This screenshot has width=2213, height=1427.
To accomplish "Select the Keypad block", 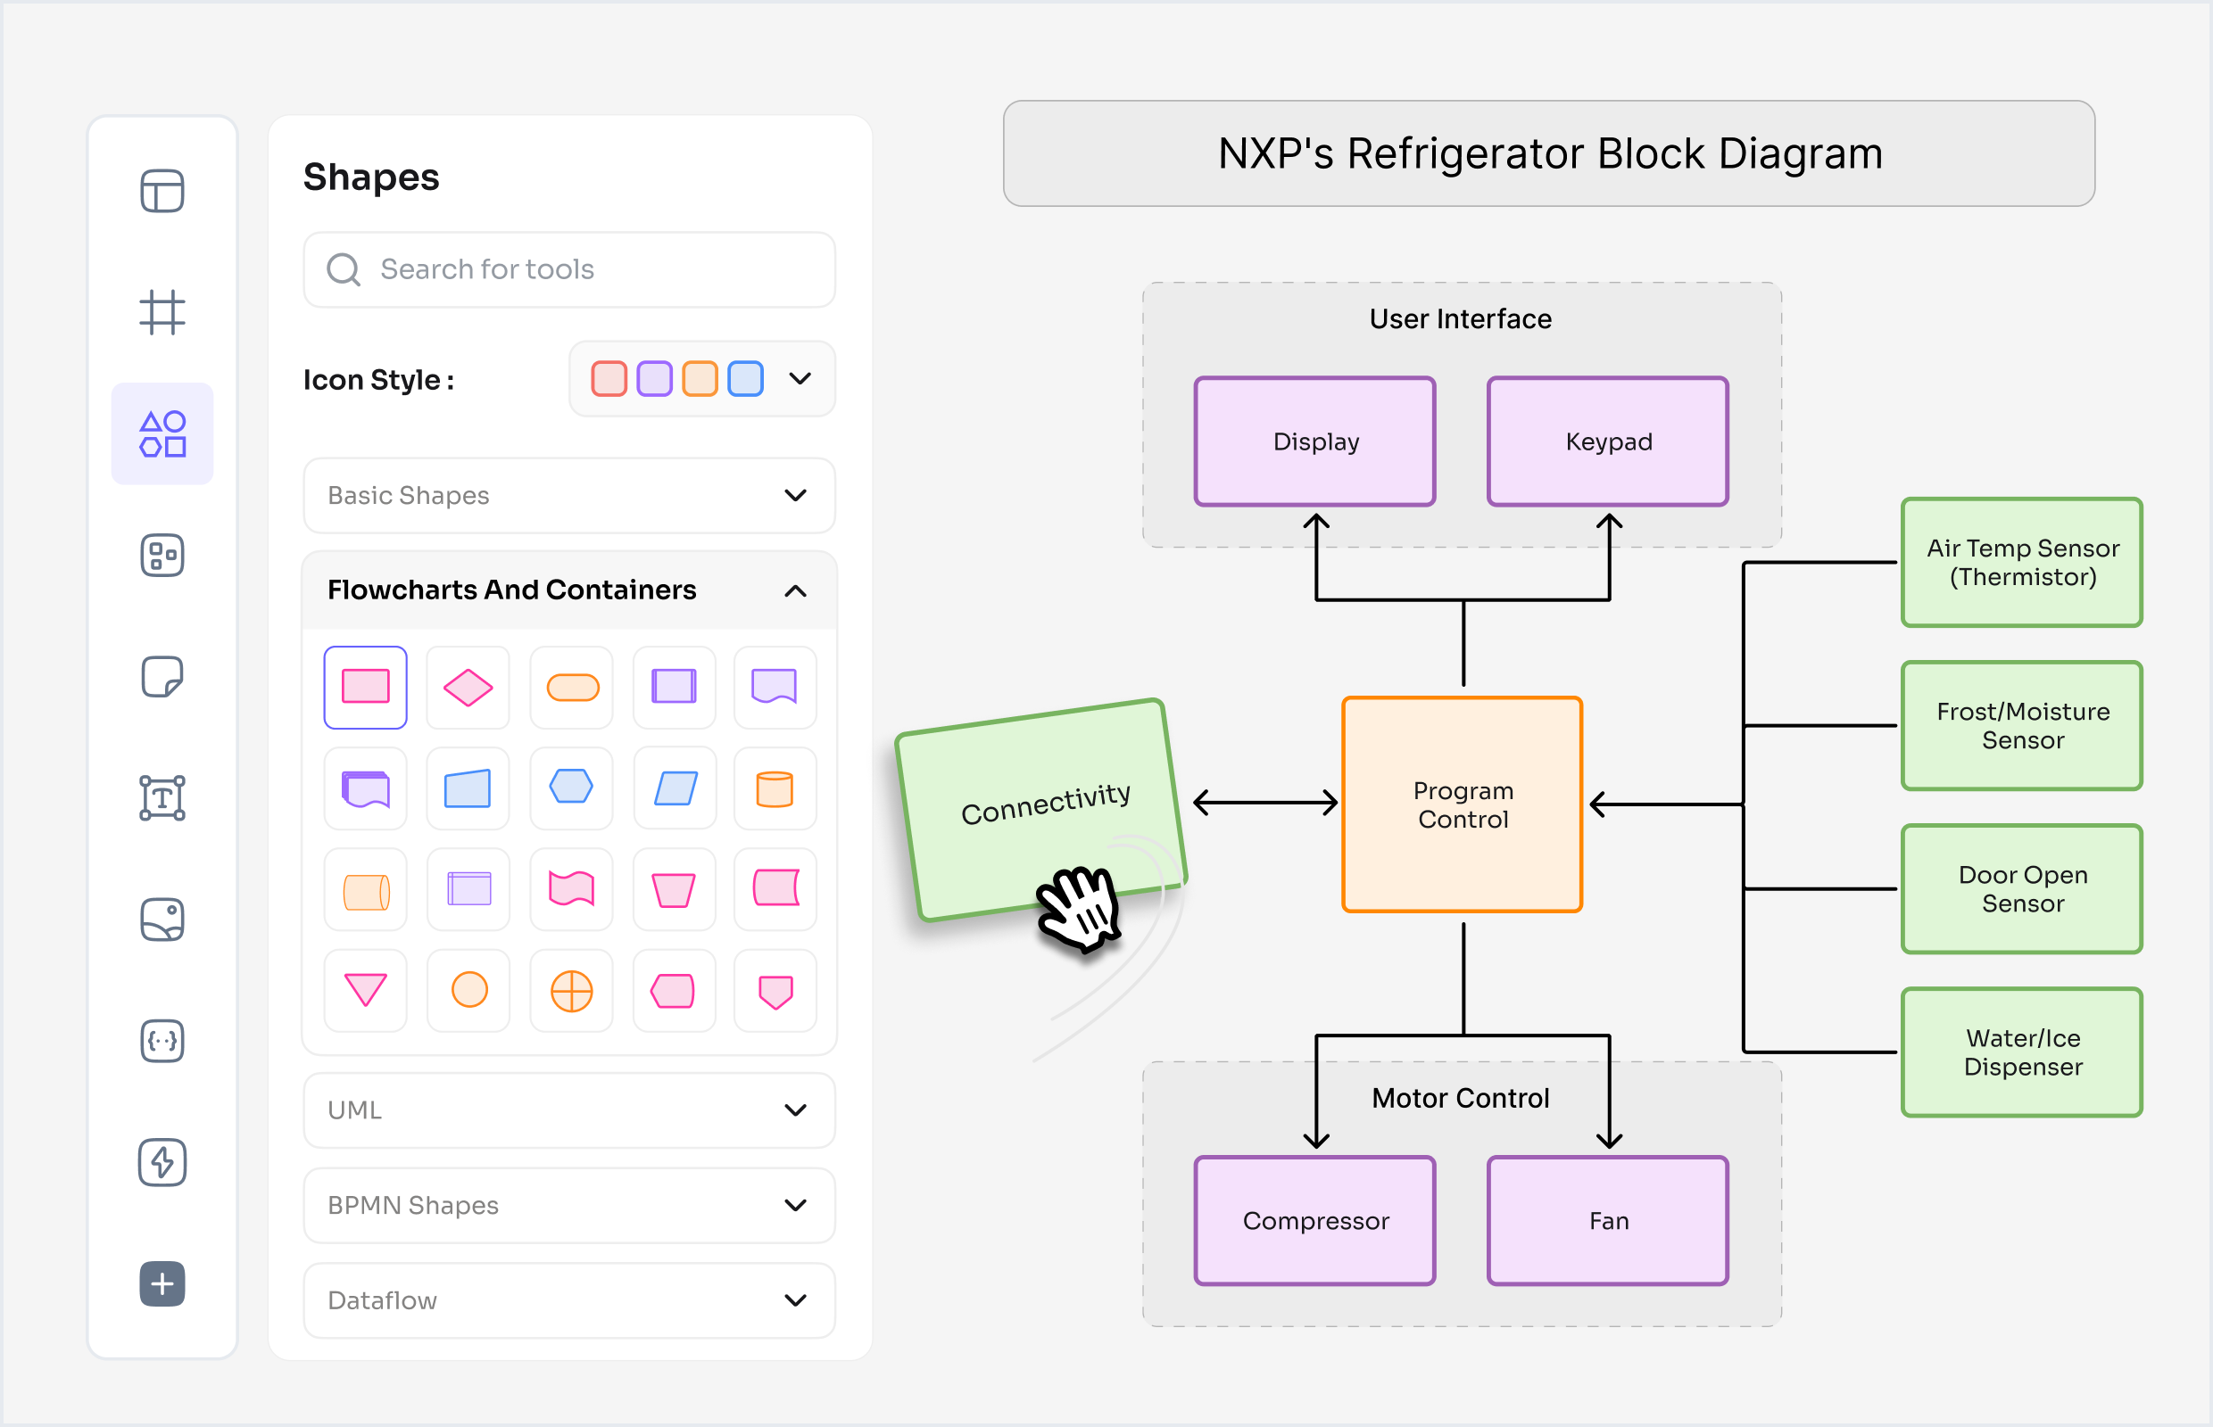I will click(x=1608, y=441).
